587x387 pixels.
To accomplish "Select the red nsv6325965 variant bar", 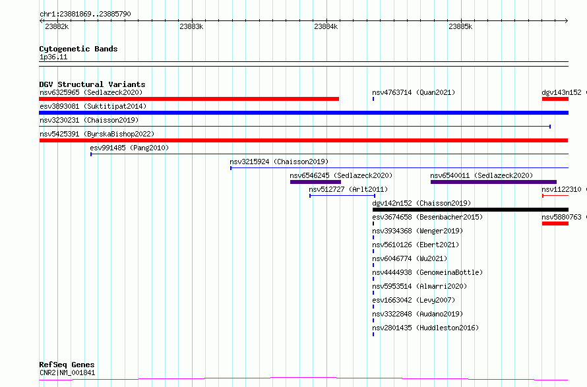I will click(189, 99).
